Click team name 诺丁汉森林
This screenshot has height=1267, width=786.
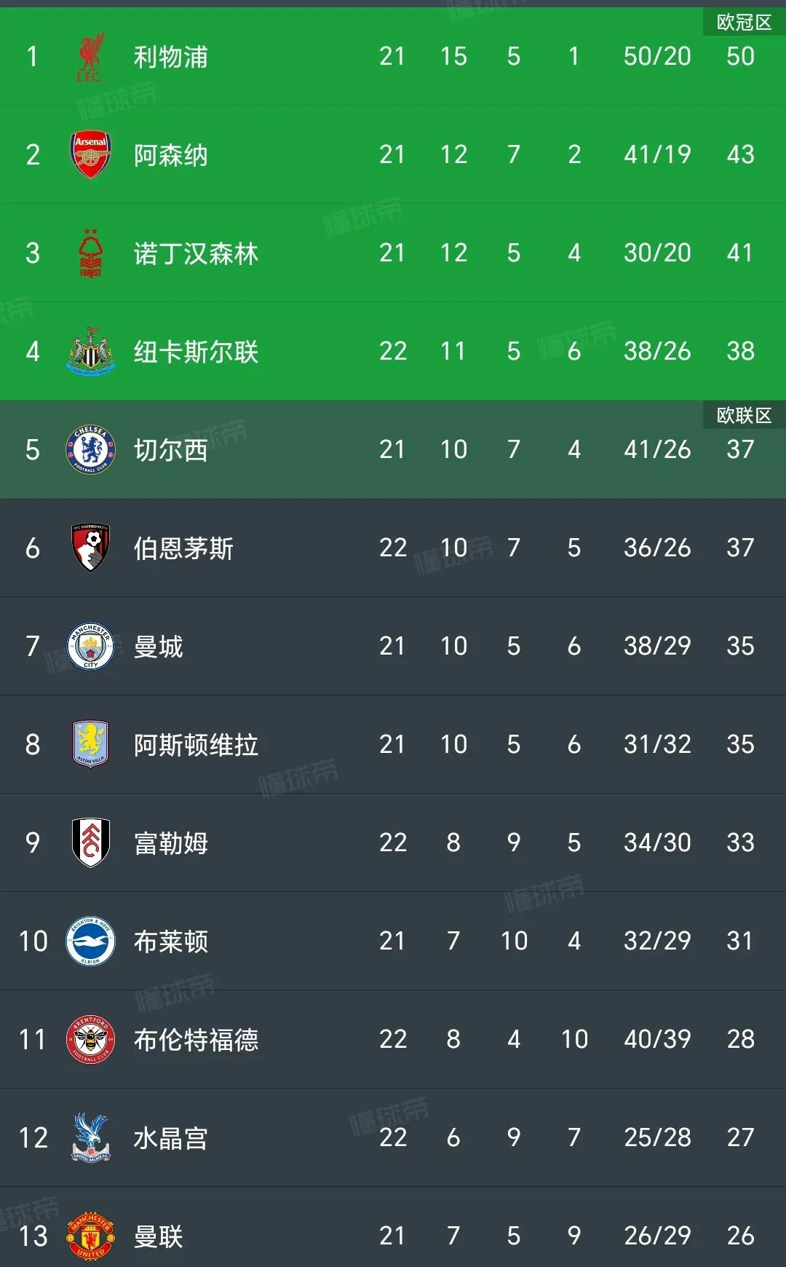click(196, 253)
